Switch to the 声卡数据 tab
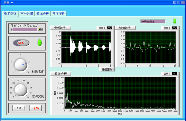The height and width of the screenshot is (121, 186). [x=27, y=14]
